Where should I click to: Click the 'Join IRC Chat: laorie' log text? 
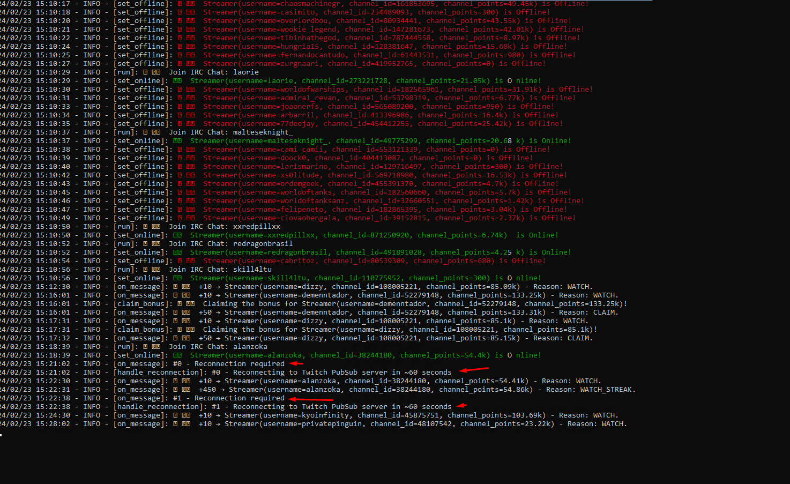click(x=214, y=72)
